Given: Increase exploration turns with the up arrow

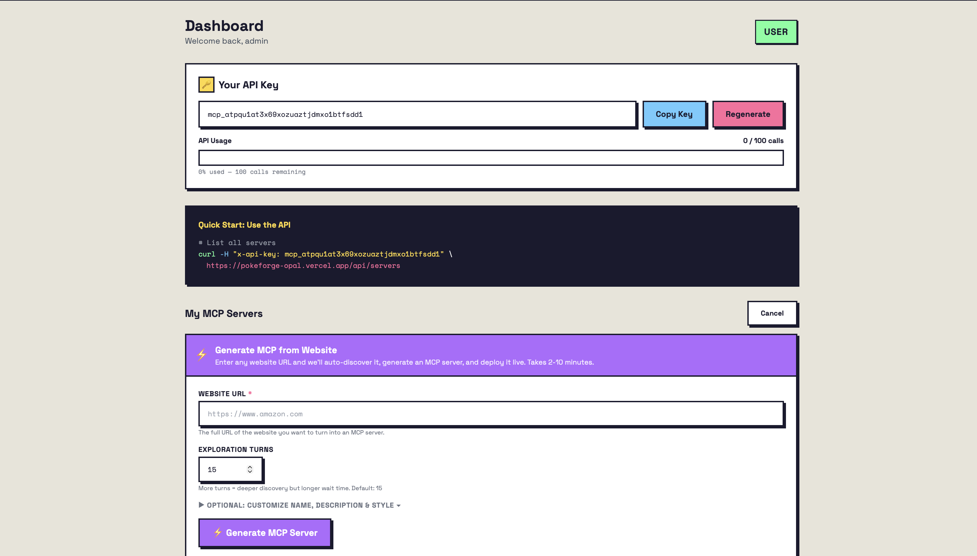Looking at the screenshot, I should [250, 467].
